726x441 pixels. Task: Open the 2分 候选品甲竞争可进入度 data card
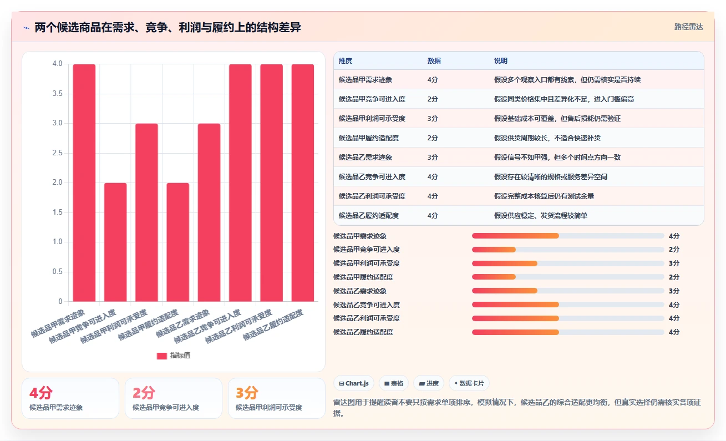tap(174, 398)
